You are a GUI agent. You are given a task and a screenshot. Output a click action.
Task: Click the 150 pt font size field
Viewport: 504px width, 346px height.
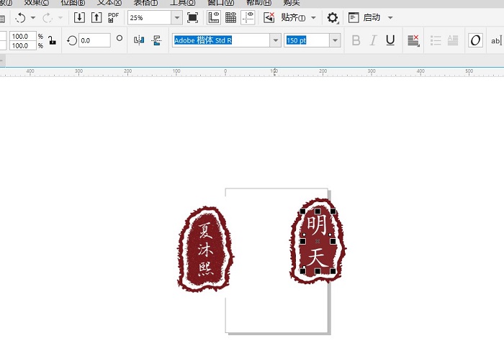307,40
